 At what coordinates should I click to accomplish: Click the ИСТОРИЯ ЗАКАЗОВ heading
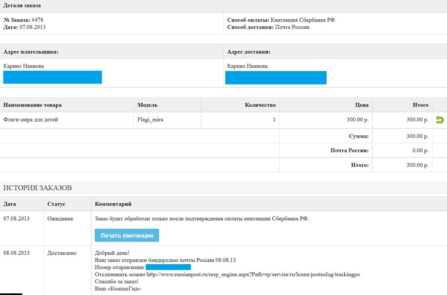tap(38, 188)
